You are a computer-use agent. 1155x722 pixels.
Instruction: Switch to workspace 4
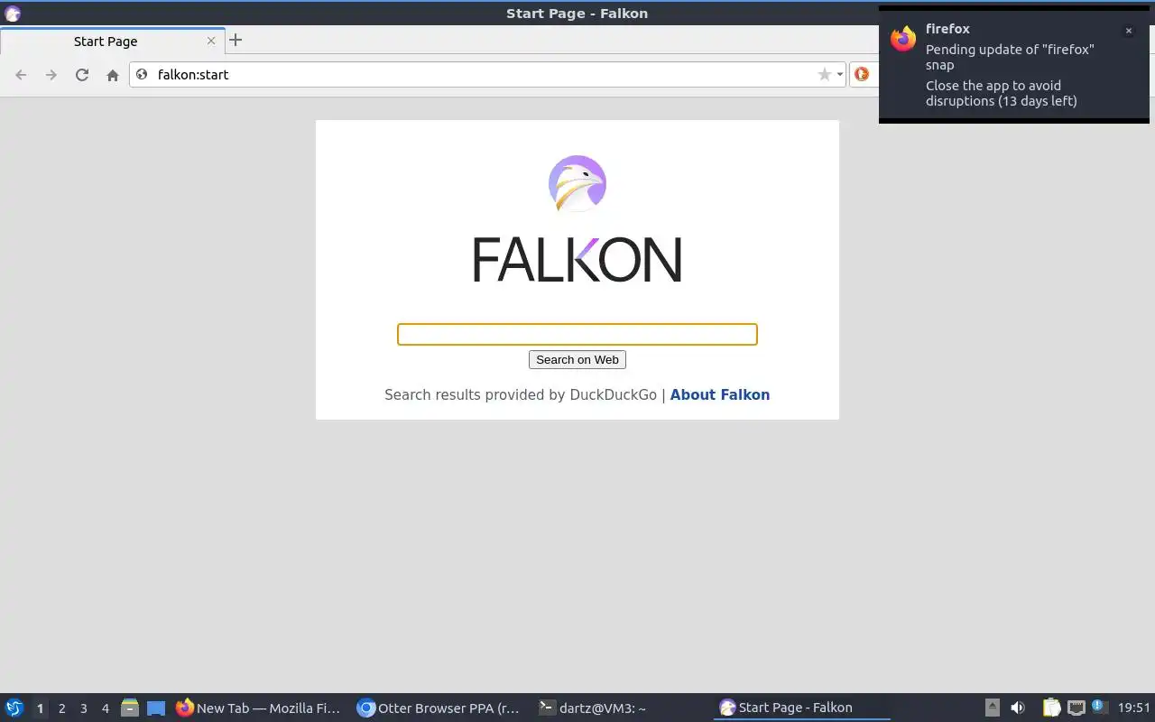(x=105, y=708)
